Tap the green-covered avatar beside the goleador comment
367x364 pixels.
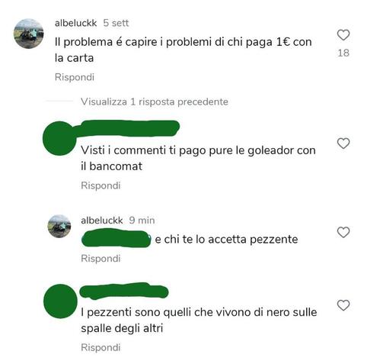(59, 138)
